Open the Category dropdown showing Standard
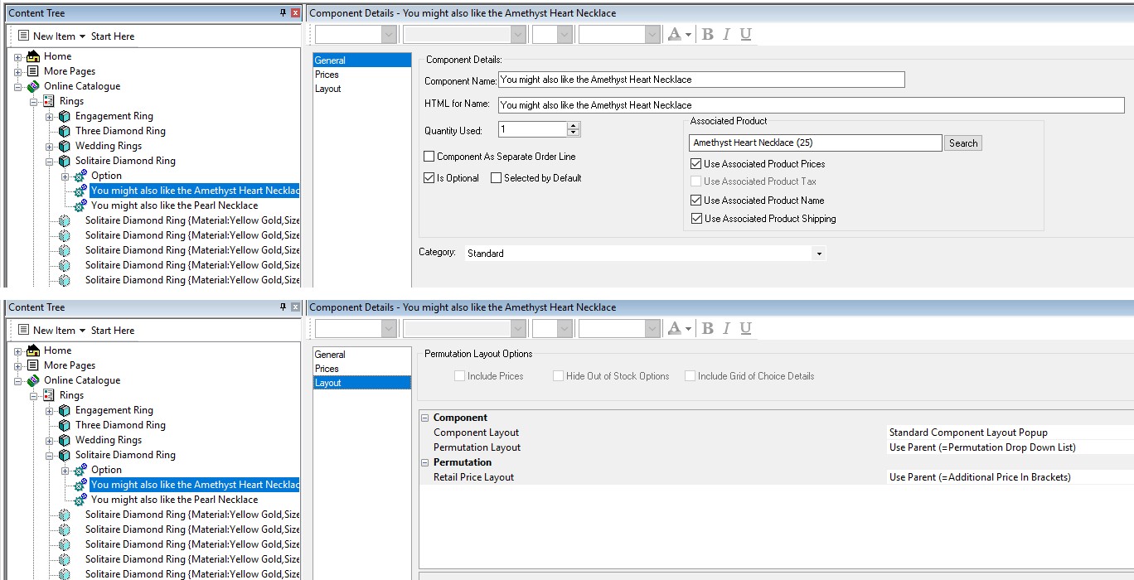 (819, 254)
